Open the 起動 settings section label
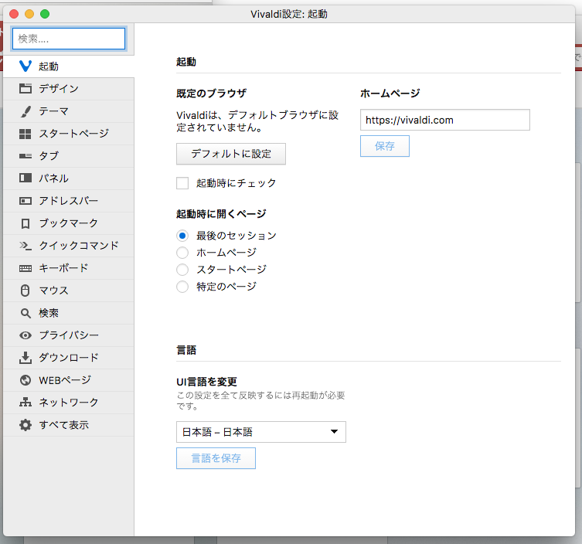The image size is (582, 544). pyautogui.click(x=49, y=66)
